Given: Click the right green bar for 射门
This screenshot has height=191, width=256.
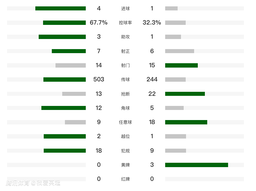Looking at the screenshot, I should pyautogui.click(x=181, y=66).
